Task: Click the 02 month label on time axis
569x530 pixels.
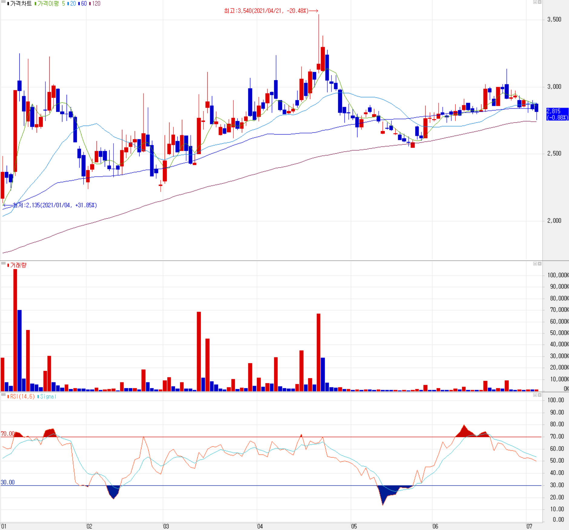Action: pyautogui.click(x=89, y=526)
